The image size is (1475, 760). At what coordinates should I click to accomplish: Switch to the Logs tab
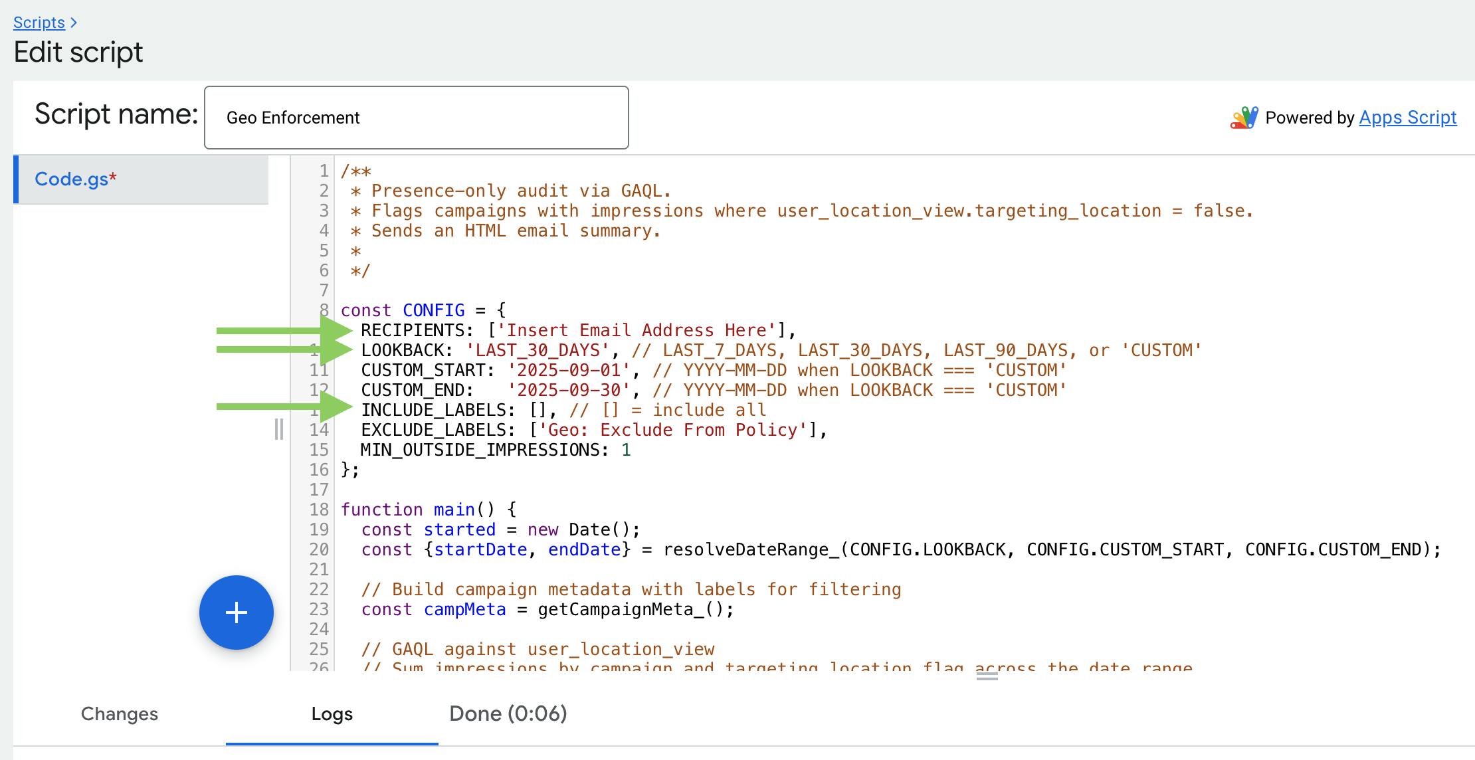pyautogui.click(x=332, y=713)
